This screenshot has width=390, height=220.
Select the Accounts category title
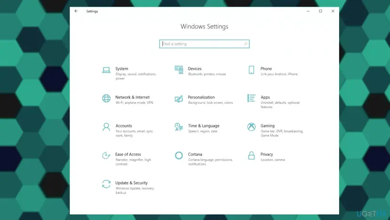123,126
